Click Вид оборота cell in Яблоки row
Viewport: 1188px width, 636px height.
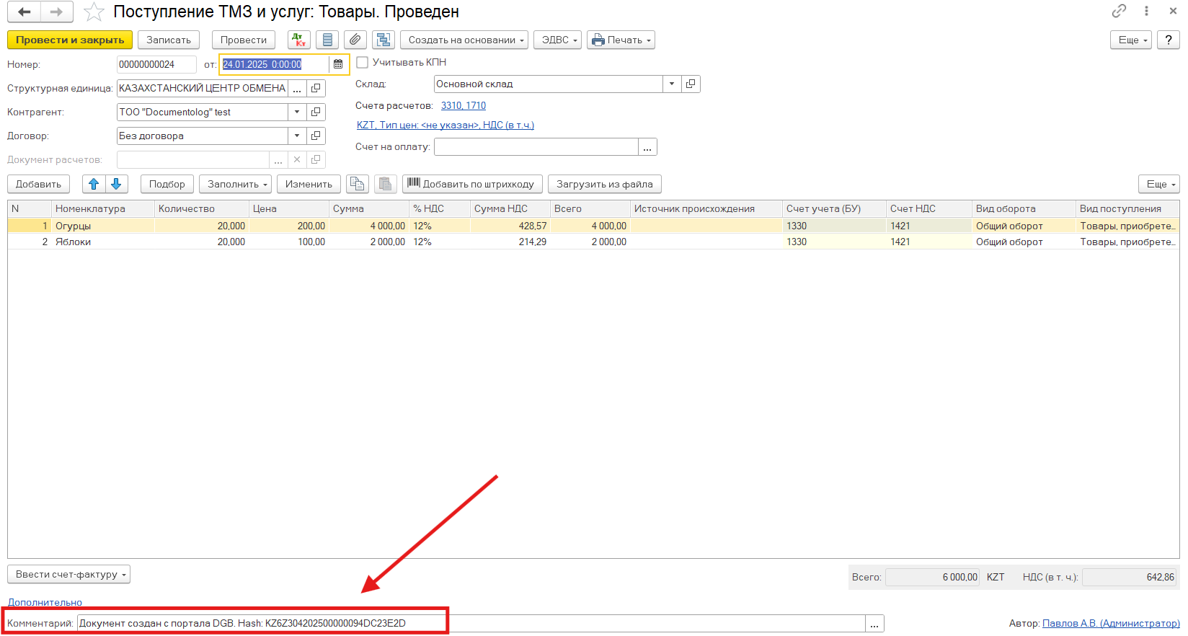[x=1024, y=242]
